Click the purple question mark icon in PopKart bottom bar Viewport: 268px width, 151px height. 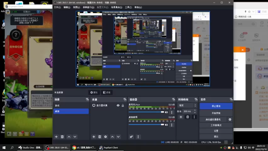[x=32, y=134]
